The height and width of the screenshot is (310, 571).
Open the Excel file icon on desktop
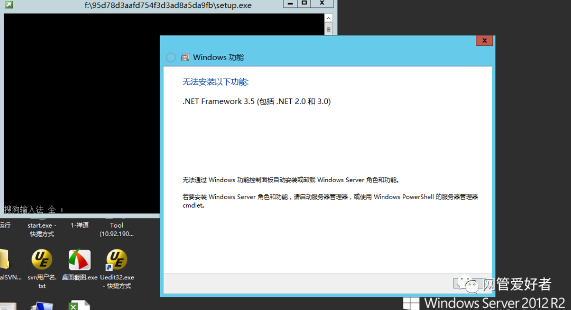79,305
